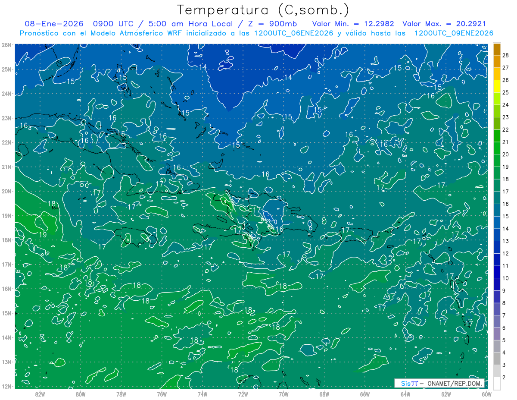The height and width of the screenshot is (400, 517).
Task: Click the latitude axis label '26N'
Action: coord(6,45)
